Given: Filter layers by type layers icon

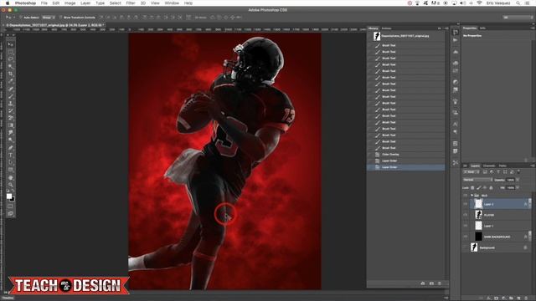Looking at the screenshot, I should pyautogui.click(x=498, y=172).
